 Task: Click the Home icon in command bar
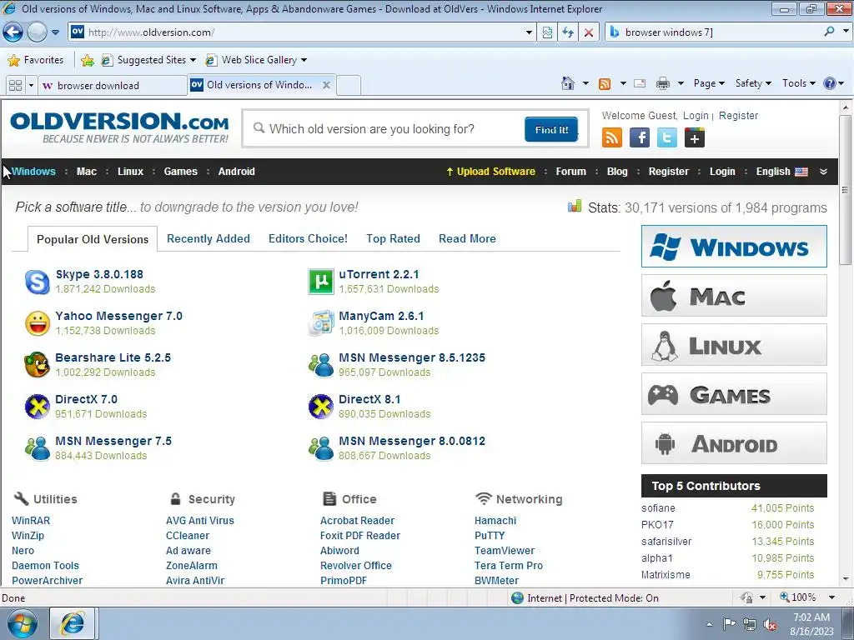pos(567,83)
